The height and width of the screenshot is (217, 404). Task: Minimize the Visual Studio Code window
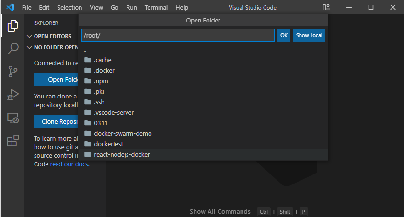pos(349,7)
